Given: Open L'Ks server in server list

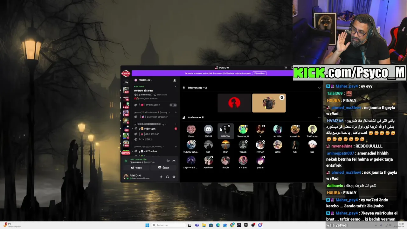Looking at the screenshot, I should coord(126,82).
